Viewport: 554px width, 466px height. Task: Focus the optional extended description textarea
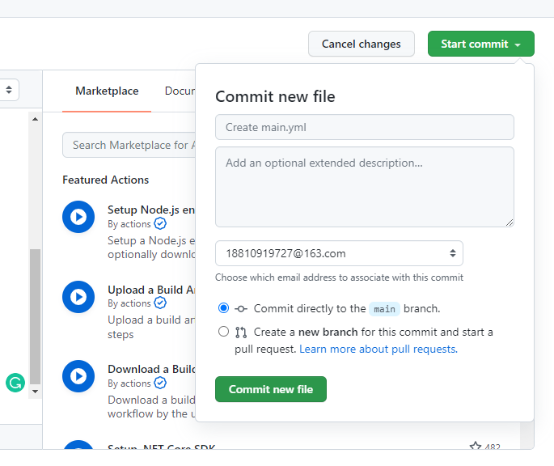click(364, 187)
